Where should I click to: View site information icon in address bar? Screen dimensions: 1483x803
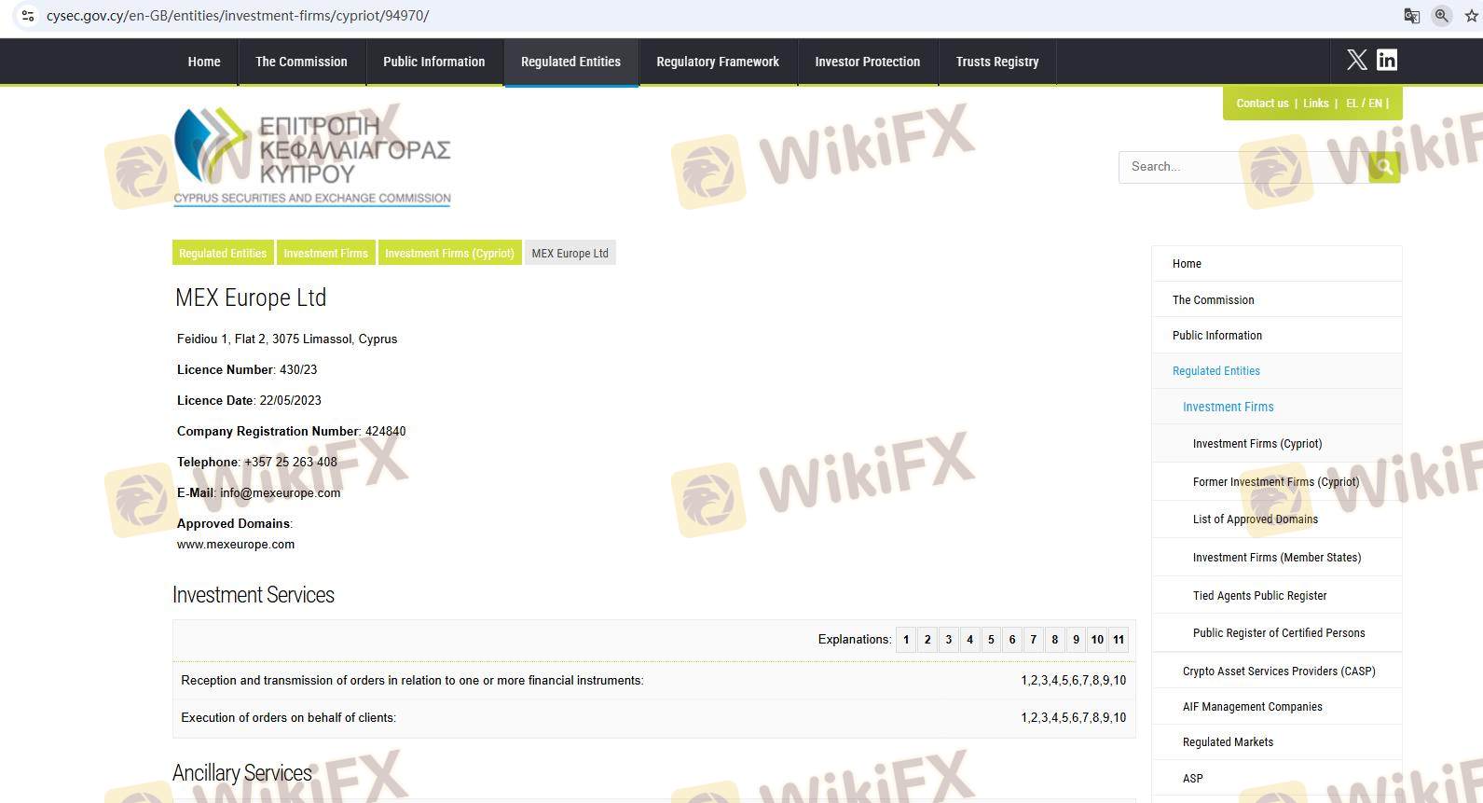[28, 16]
